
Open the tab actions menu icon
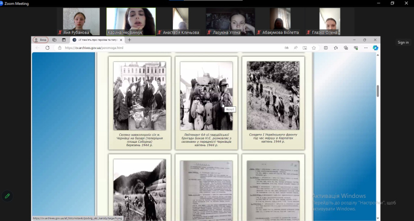63,40
